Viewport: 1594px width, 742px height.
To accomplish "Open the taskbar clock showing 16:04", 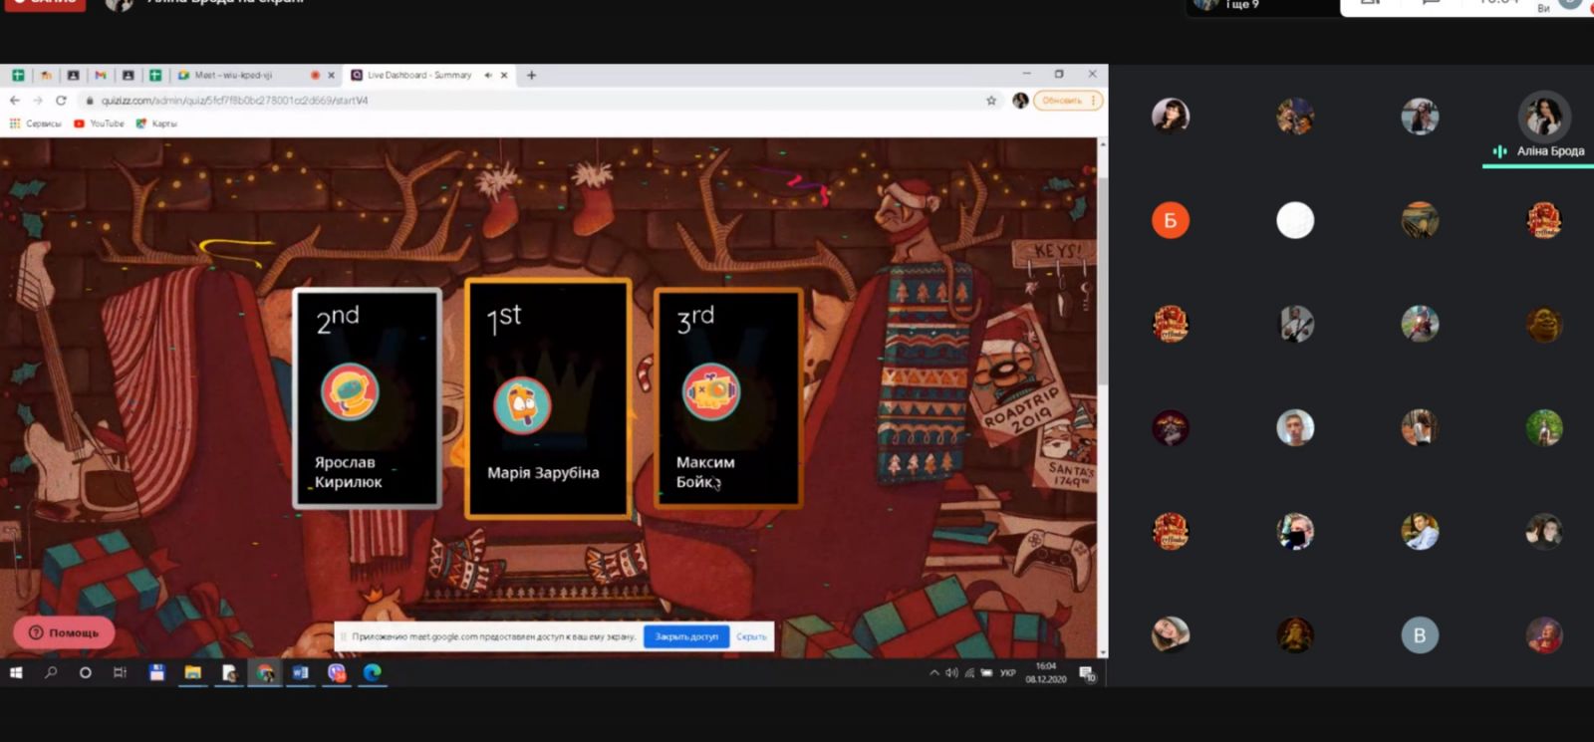I will pos(1046,672).
